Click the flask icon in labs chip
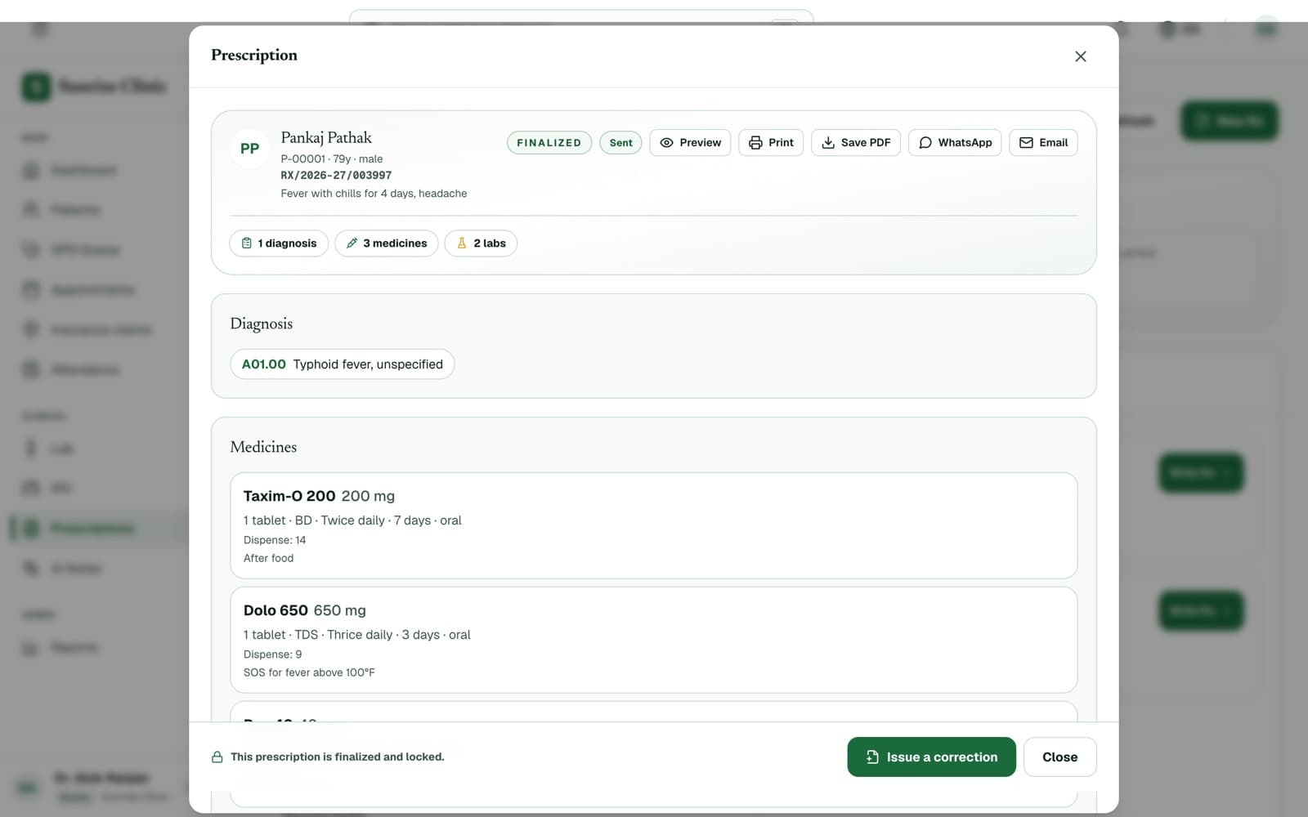 pyautogui.click(x=462, y=243)
